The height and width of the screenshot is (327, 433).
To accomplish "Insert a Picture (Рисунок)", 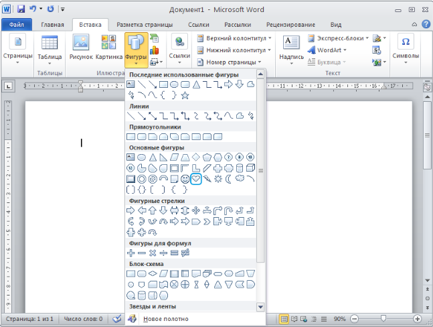I will tap(81, 47).
